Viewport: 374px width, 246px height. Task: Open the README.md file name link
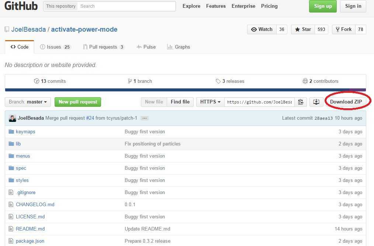coord(30,229)
